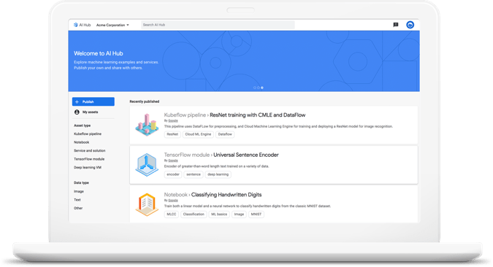Click the Image tag on notebook card
Viewport: 493px width, 267px height.
point(239,214)
